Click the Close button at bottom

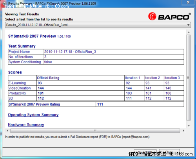tap(169, 152)
